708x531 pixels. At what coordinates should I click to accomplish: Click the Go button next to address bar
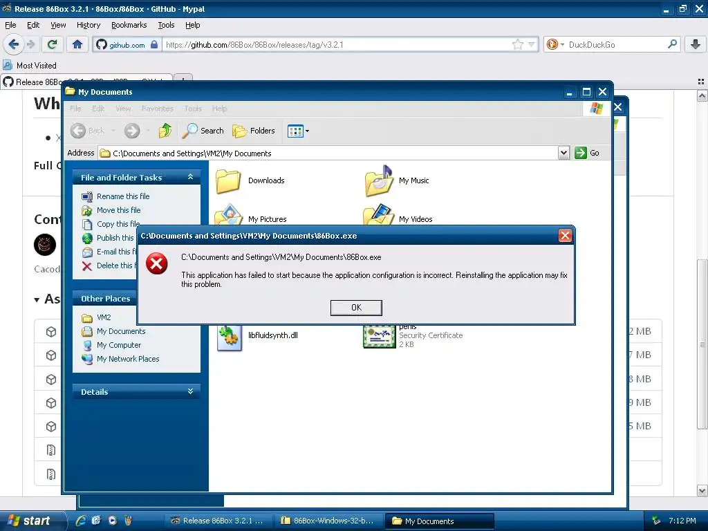click(x=587, y=153)
